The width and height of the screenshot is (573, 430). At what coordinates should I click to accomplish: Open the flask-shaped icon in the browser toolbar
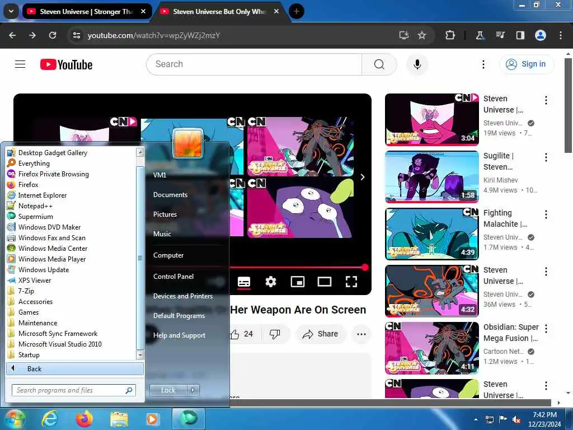click(480, 35)
